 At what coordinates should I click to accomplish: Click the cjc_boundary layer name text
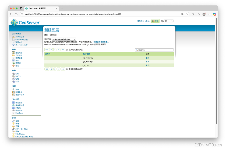pos(88,58)
